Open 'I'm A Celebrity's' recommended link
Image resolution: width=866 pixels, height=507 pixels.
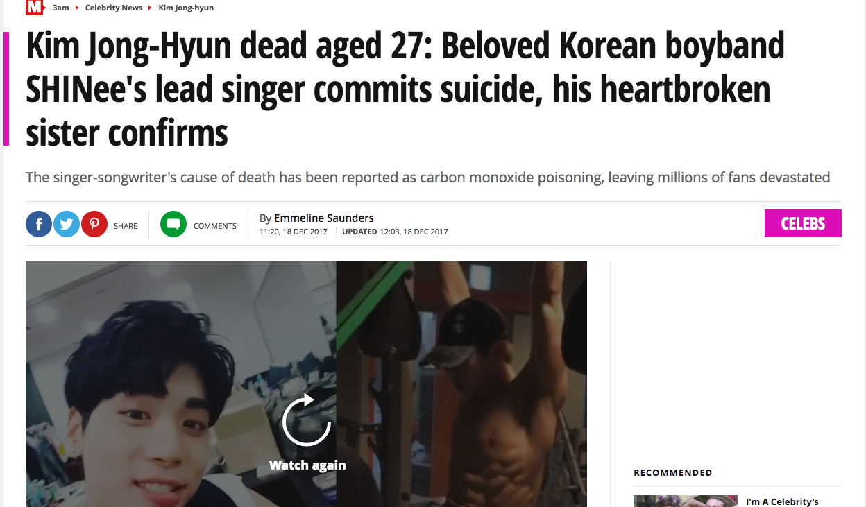click(782, 501)
